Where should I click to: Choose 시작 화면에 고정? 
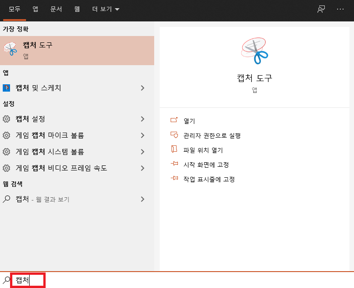(x=206, y=165)
